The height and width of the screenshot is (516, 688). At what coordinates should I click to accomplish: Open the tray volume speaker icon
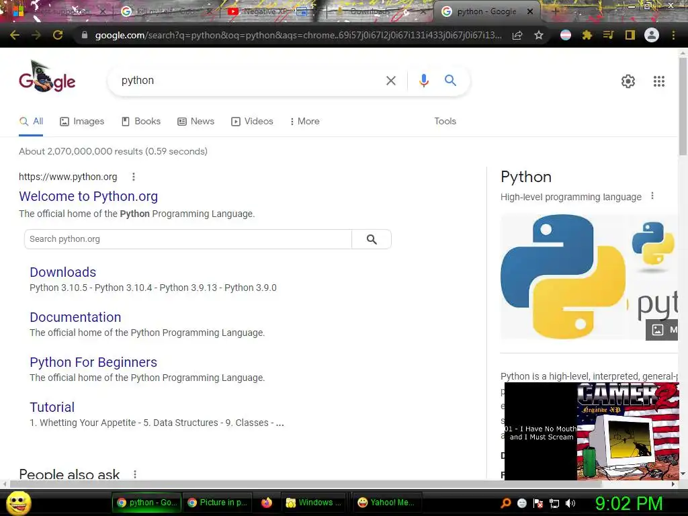click(x=570, y=503)
